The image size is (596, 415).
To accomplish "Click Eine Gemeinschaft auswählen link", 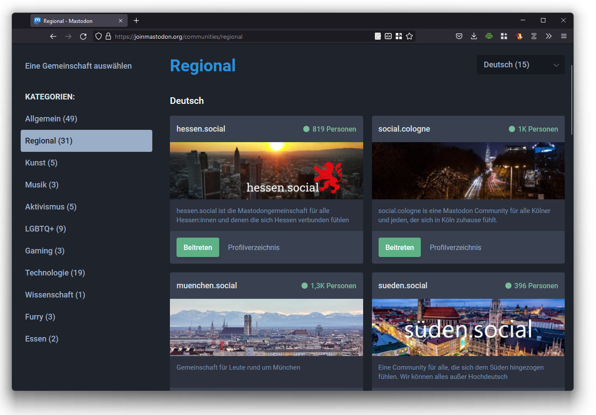I will [78, 66].
